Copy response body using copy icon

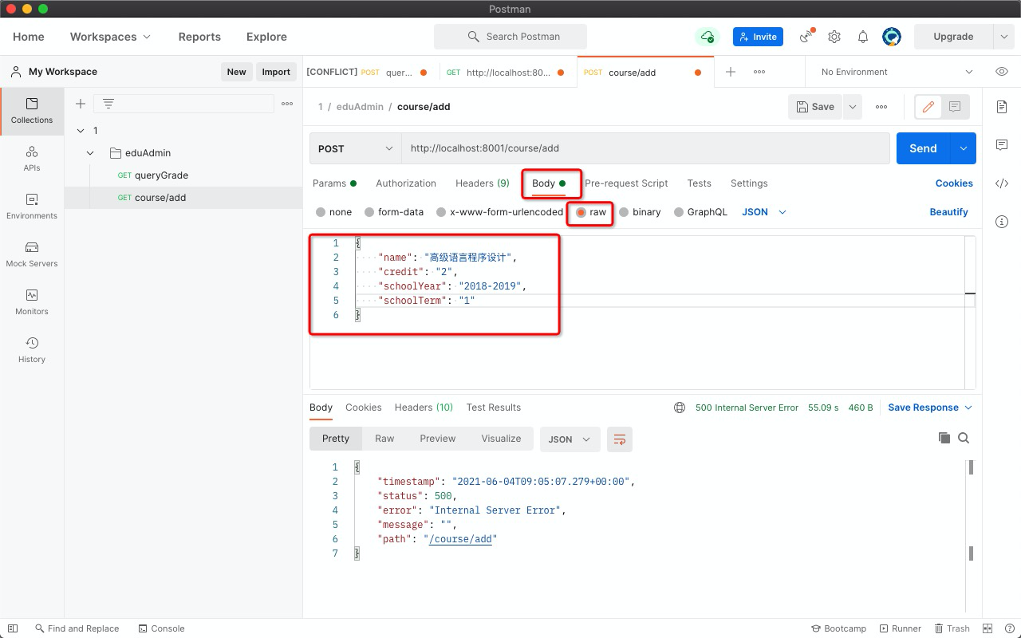coord(944,438)
